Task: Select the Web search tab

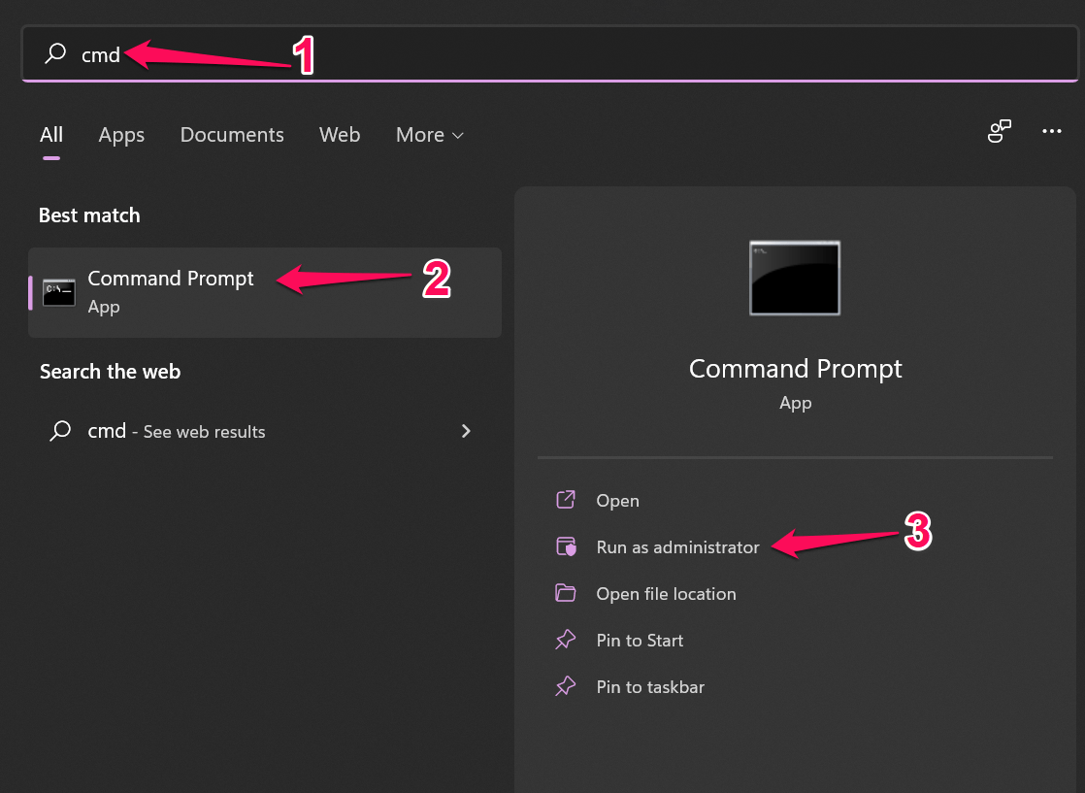Action: click(340, 135)
